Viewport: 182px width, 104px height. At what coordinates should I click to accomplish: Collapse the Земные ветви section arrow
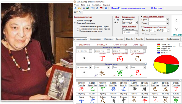coord(145,64)
